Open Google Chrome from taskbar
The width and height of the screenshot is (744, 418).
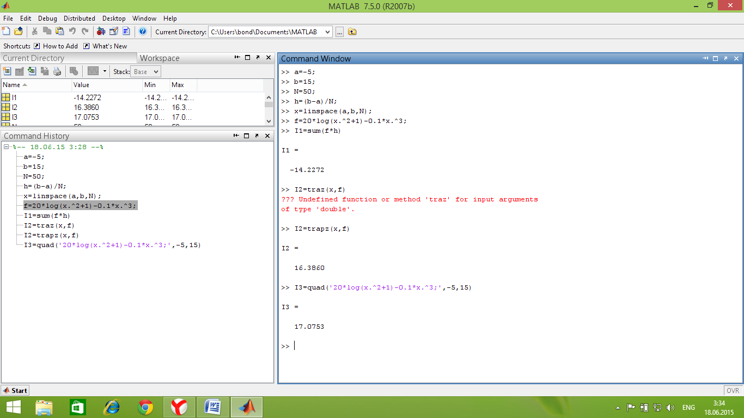pyautogui.click(x=145, y=407)
